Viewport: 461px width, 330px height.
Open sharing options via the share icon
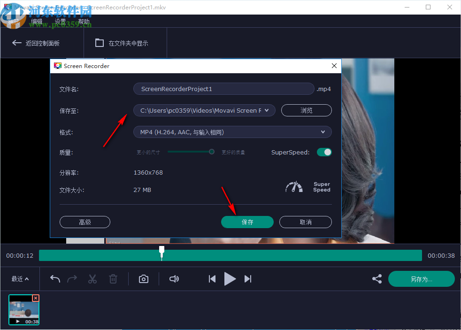pos(376,278)
